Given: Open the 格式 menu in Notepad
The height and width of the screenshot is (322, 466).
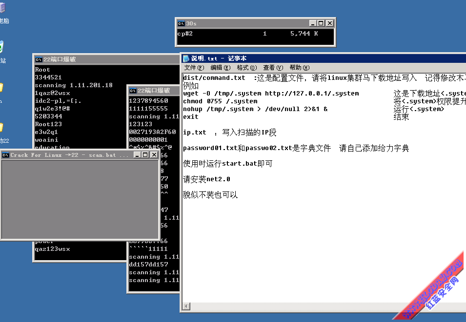Looking at the screenshot, I should (x=247, y=68).
